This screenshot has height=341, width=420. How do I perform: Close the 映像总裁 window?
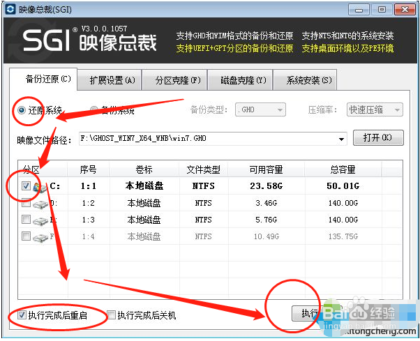[x=405, y=10]
